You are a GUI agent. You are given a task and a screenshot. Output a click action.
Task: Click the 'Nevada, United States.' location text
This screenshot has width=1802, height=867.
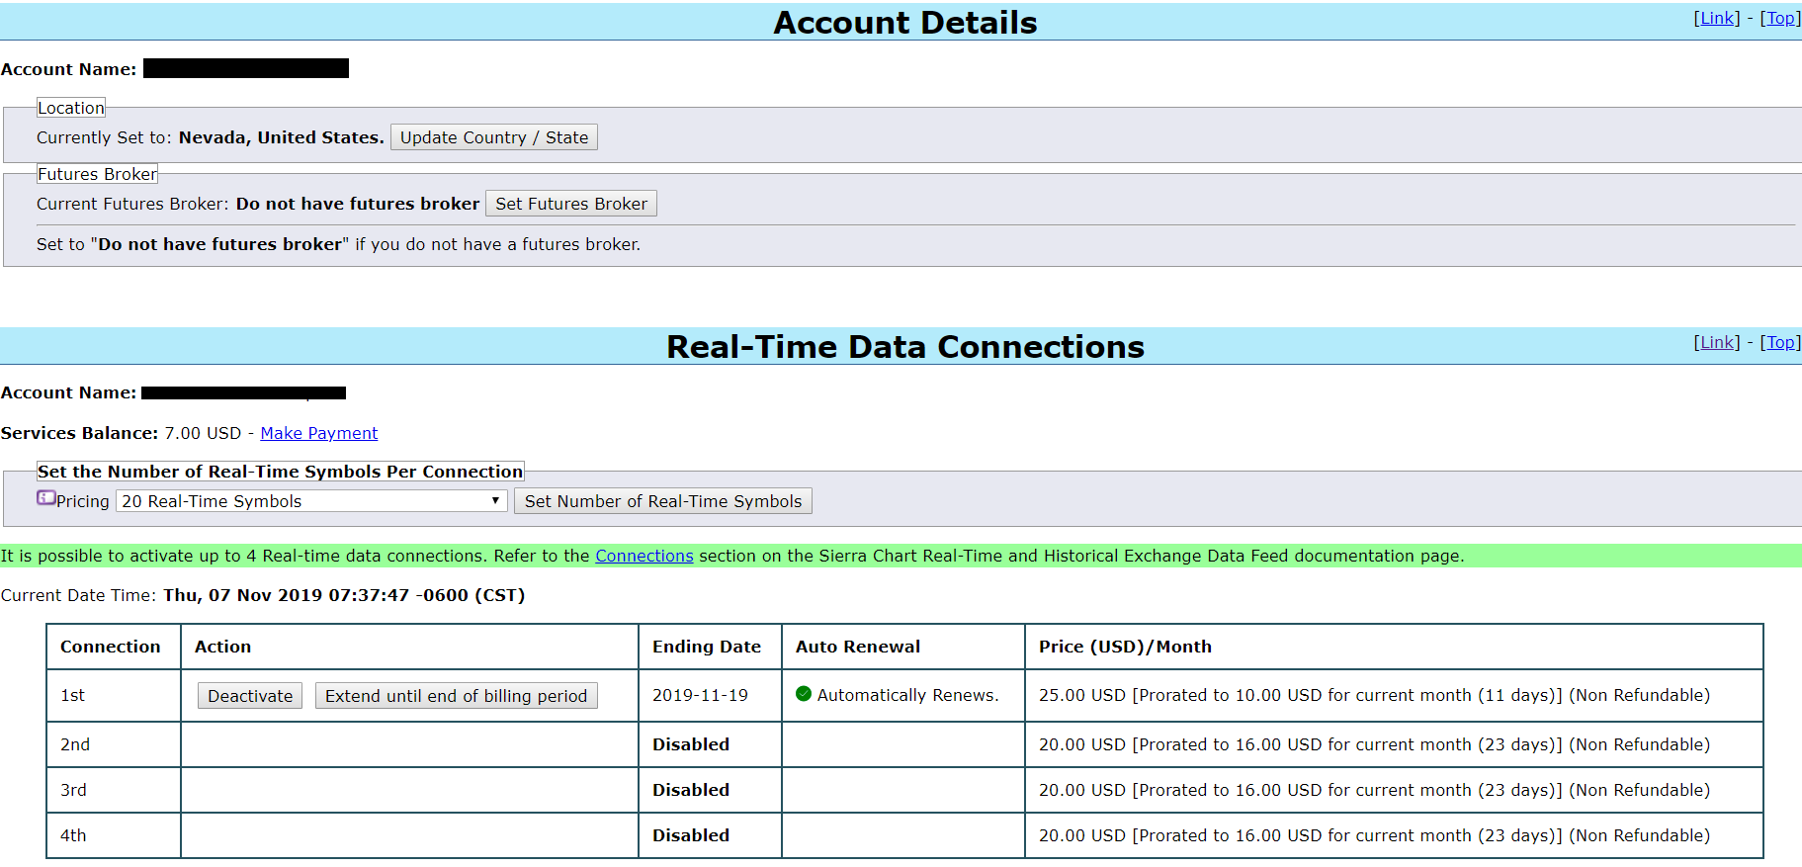[x=282, y=137]
